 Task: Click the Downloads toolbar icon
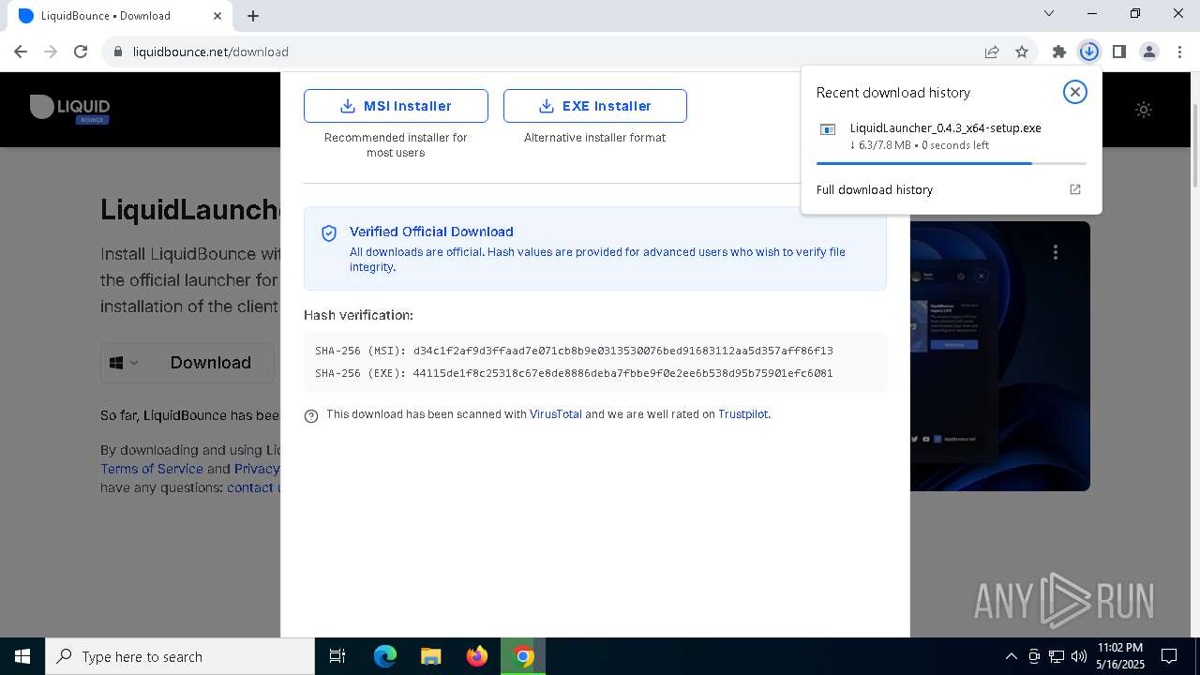click(1088, 52)
